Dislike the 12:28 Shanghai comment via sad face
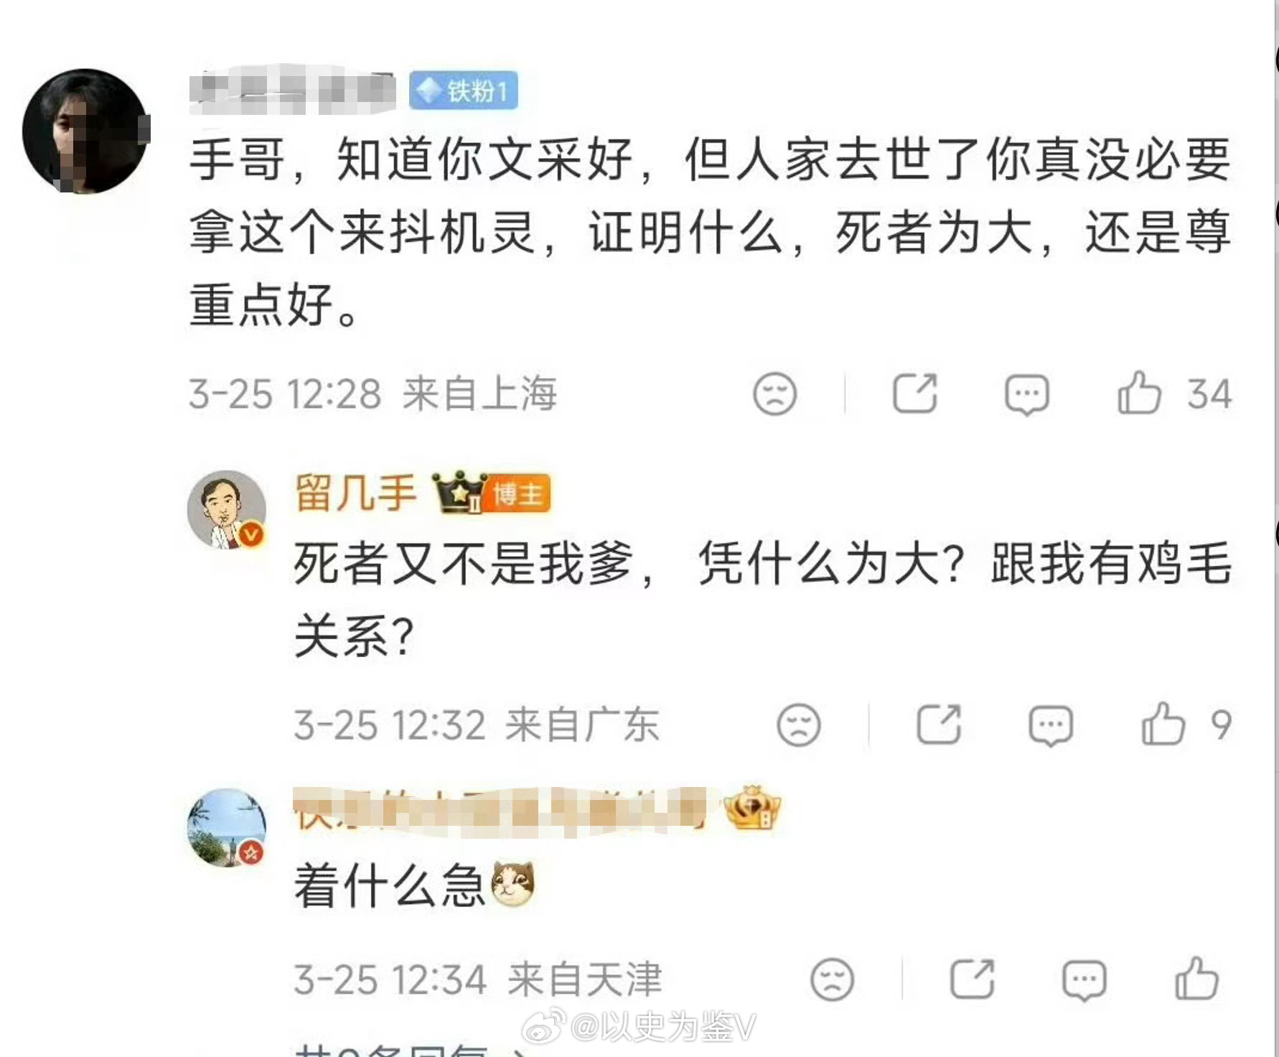This screenshot has height=1057, width=1279. tap(774, 394)
